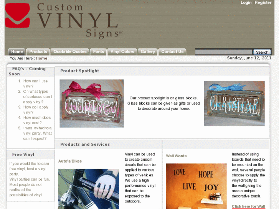The image size is (279, 209).
Task: Click the Register link
Action: tap(263, 2)
